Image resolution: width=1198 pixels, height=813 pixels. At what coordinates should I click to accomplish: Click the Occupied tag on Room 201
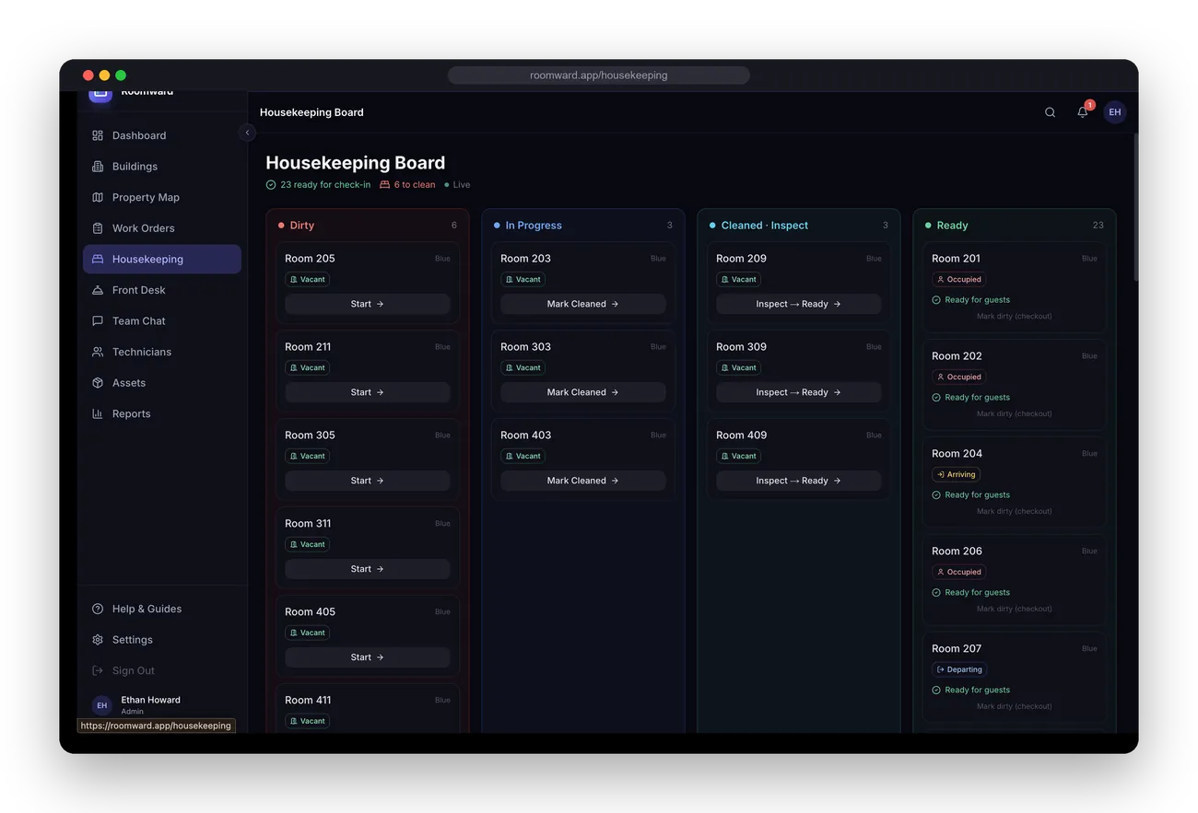(959, 279)
